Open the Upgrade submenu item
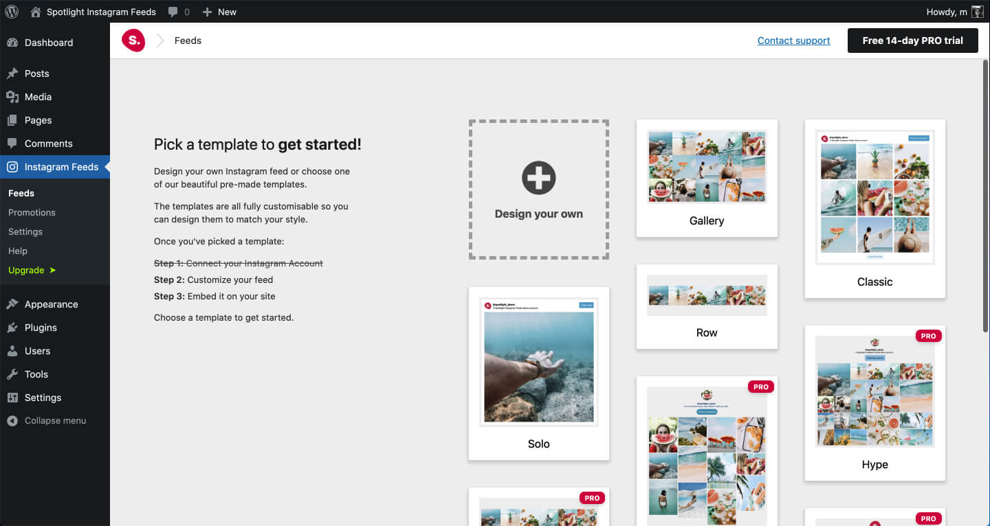990x526 pixels. (x=27, y=270)
